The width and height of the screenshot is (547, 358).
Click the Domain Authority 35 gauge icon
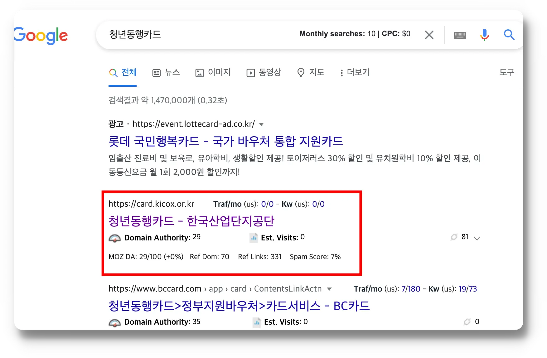click(114, 323)
